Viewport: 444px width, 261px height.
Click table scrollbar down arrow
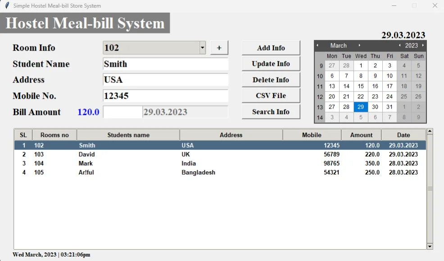click(x=430, y=247)
